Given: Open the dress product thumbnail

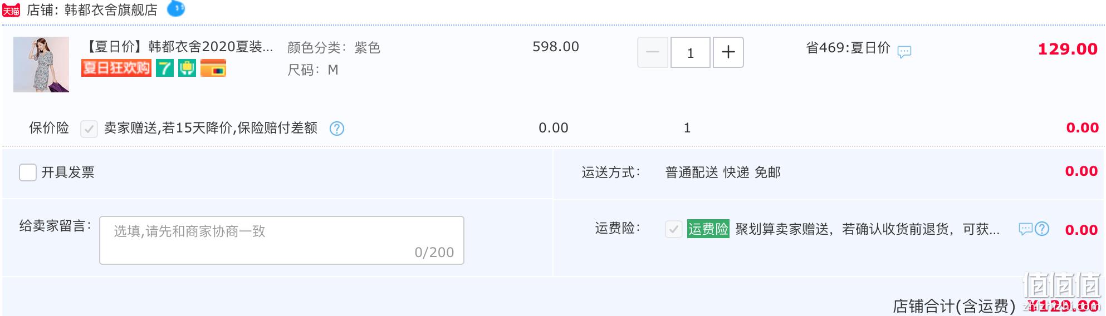Looking at the screenshot, I should tap(41, 65).
